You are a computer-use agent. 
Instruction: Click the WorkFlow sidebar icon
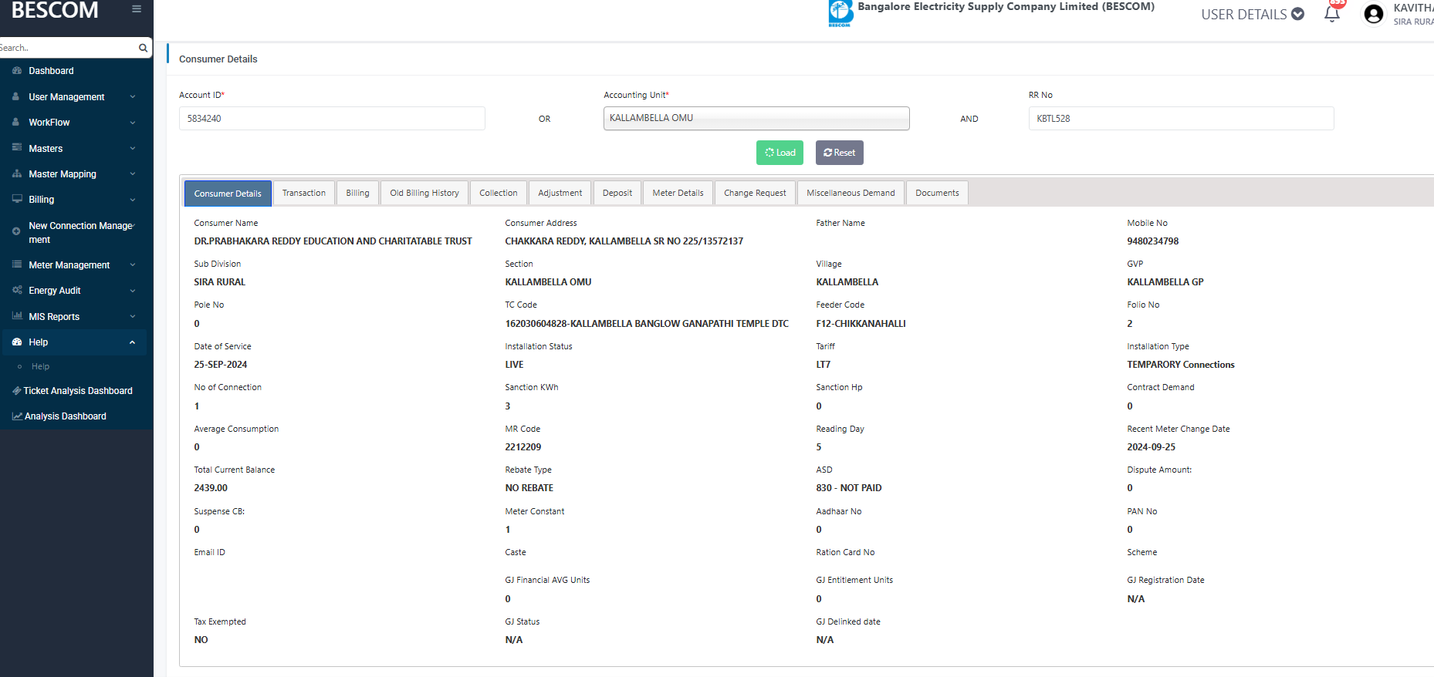click(x=15, y=122)
